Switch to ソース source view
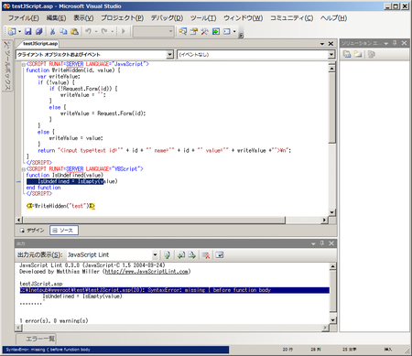Screen dimensions: 412x356 click(x=64, y=231)
